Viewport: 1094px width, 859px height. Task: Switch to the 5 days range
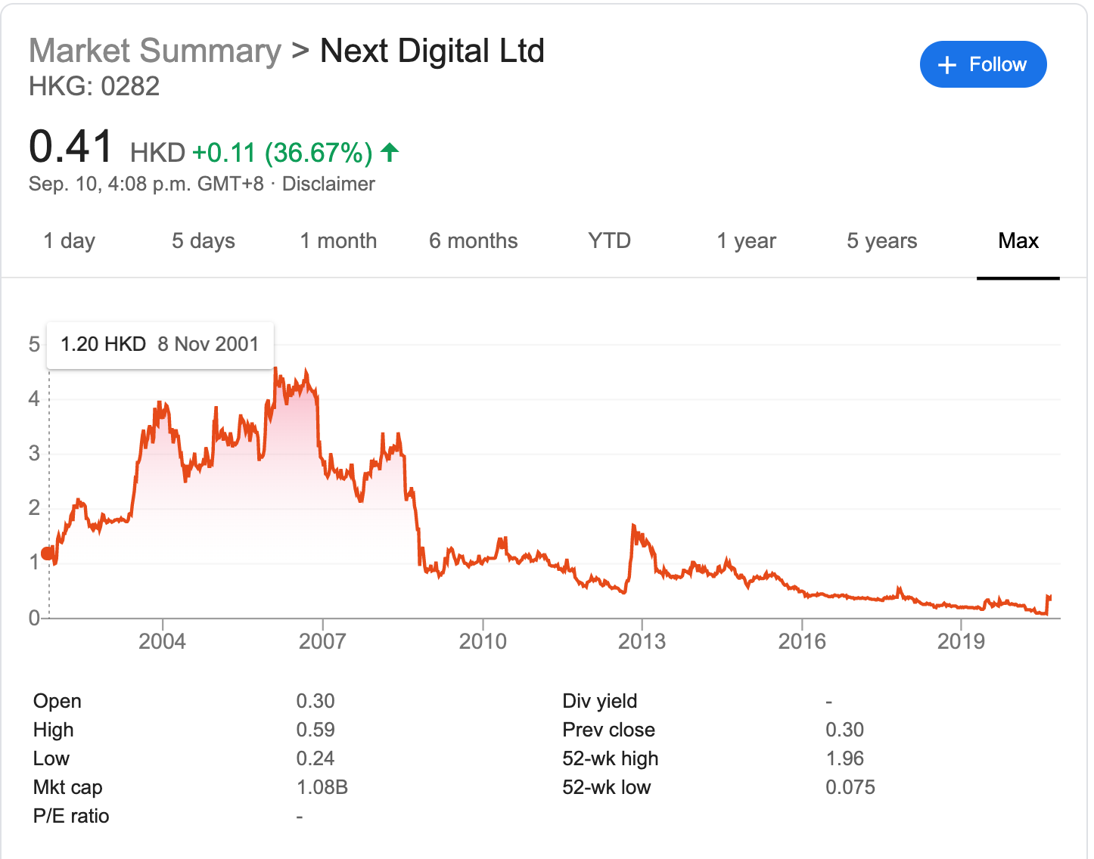203,241
